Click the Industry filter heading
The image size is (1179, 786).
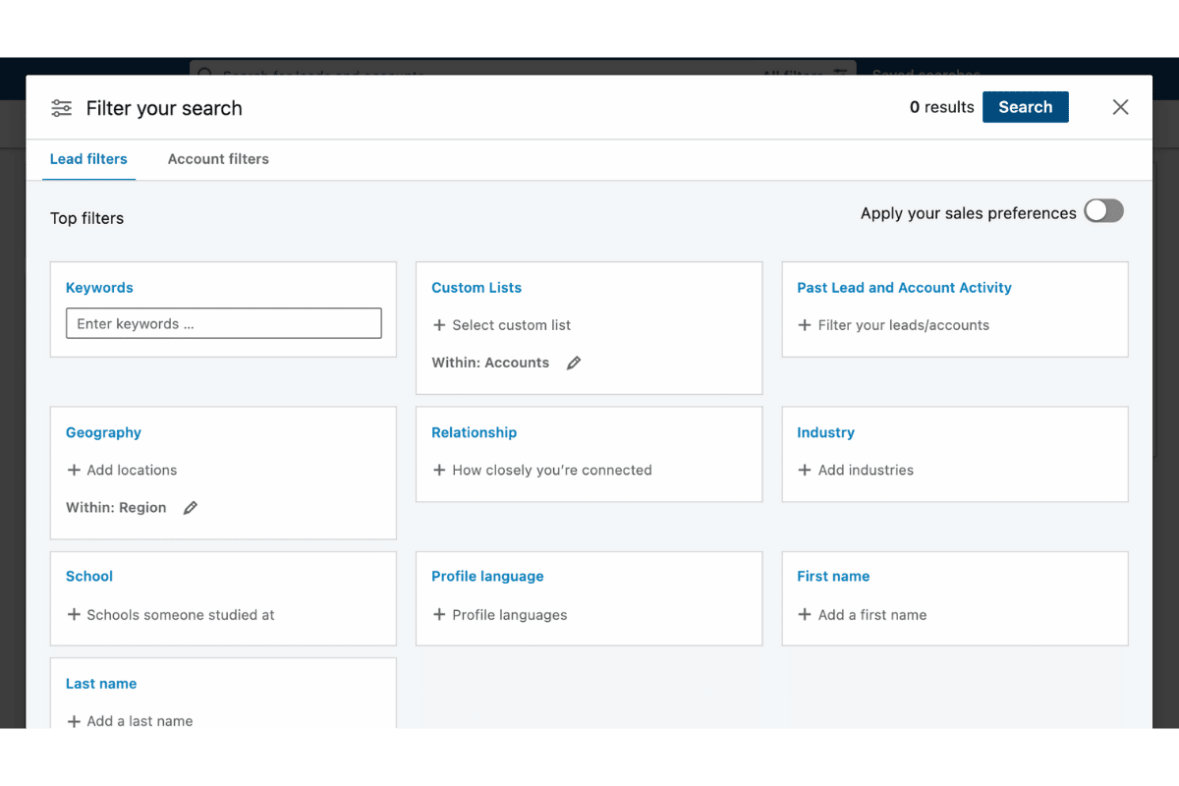point(825,432)
